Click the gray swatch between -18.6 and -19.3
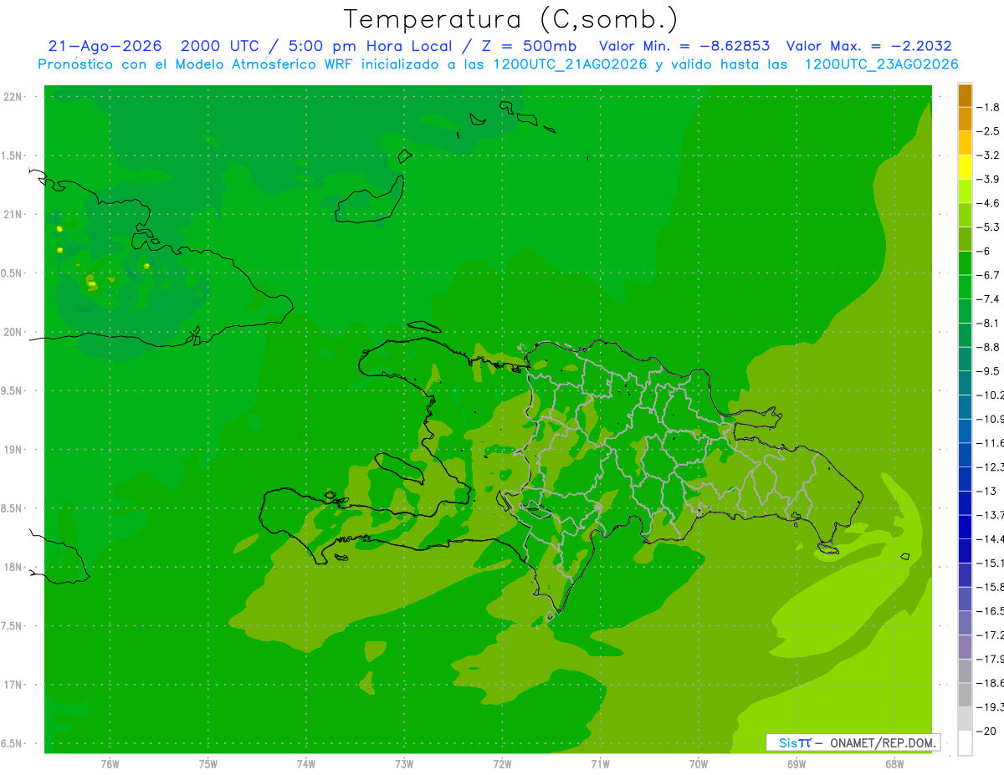 pos(965,695)
